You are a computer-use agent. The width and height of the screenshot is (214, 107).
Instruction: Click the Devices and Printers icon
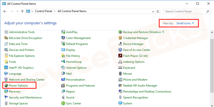(6, 50)
